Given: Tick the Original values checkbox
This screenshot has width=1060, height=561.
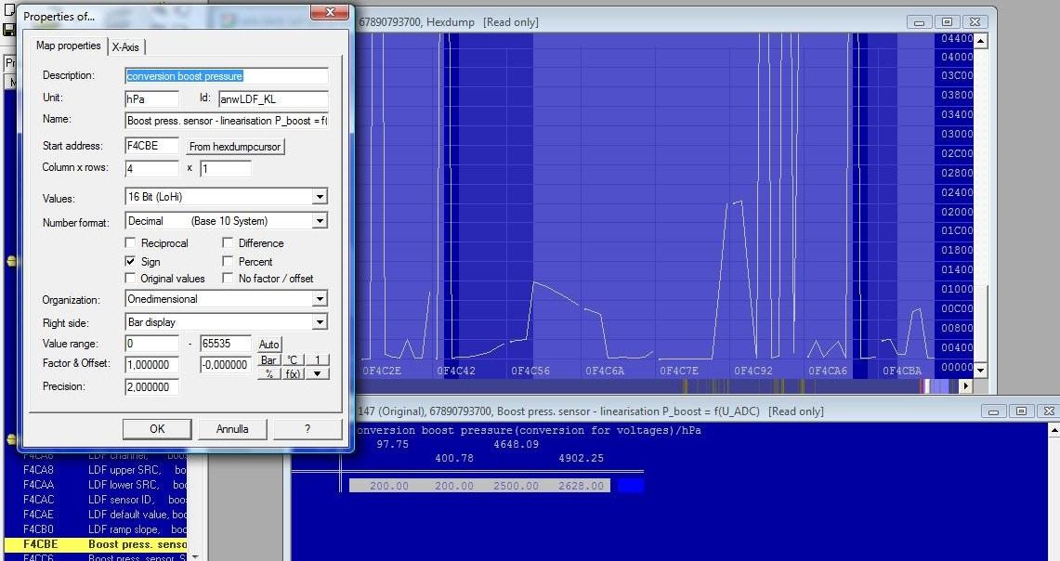Looking at the screenshot, I should tap(130, 278).
